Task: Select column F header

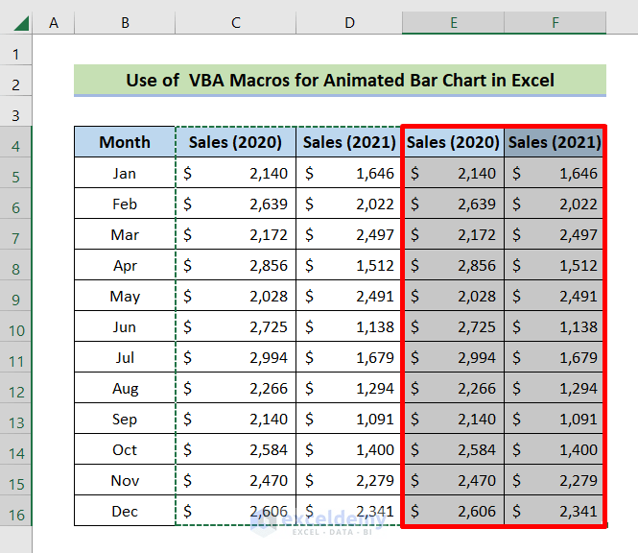Action: coord(555,23)
